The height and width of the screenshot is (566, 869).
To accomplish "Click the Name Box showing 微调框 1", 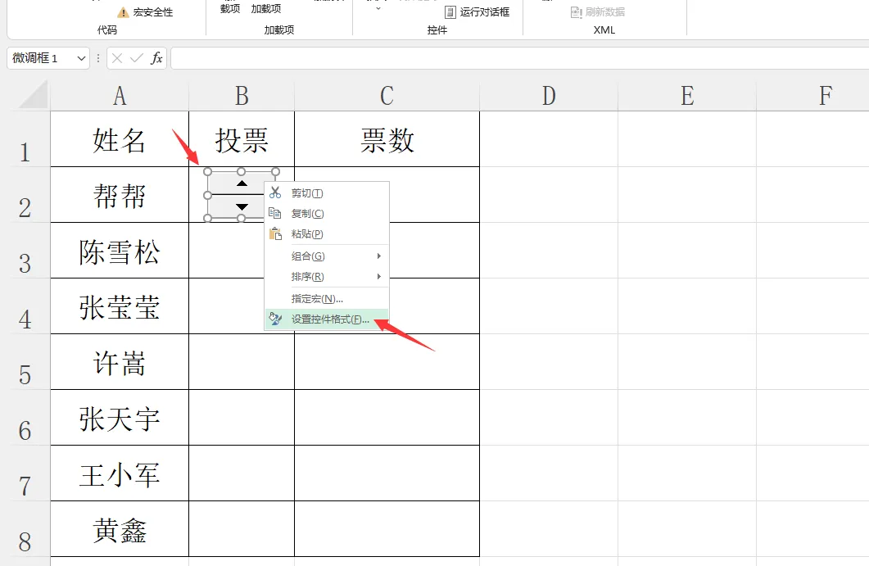I will [41, 58].
